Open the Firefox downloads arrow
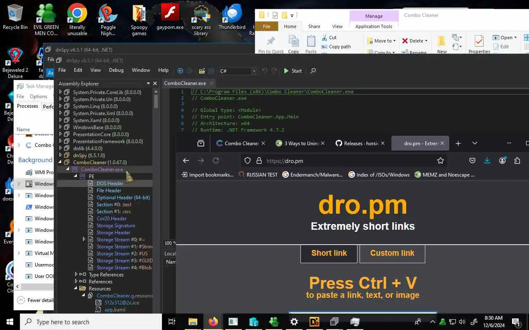529x330 pixels. coord(487,161)
